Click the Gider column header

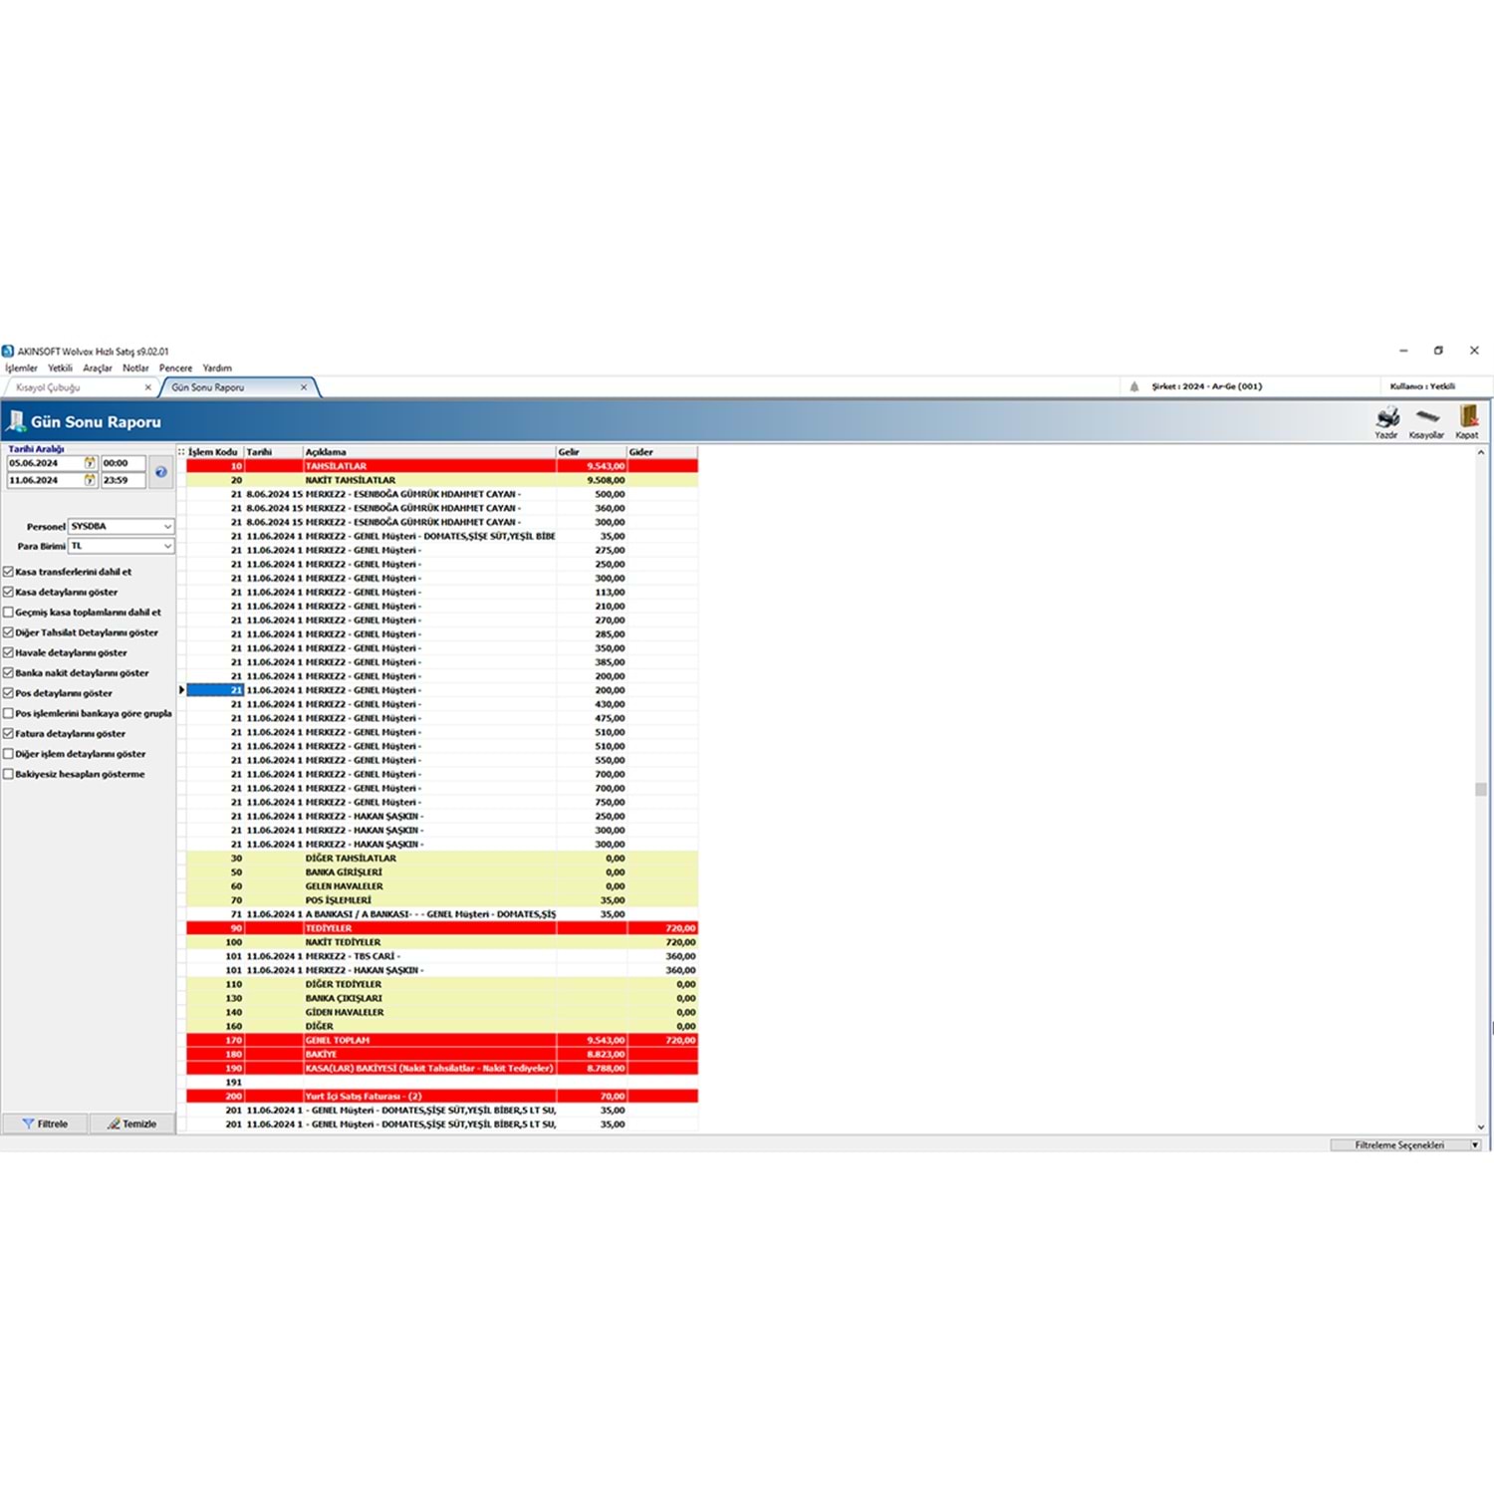[x=662, y=451]
